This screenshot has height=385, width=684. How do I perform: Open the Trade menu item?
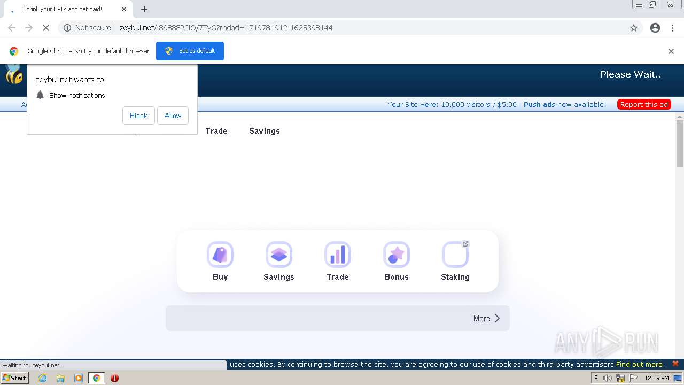pyautogui.click(x=216, y=131)
